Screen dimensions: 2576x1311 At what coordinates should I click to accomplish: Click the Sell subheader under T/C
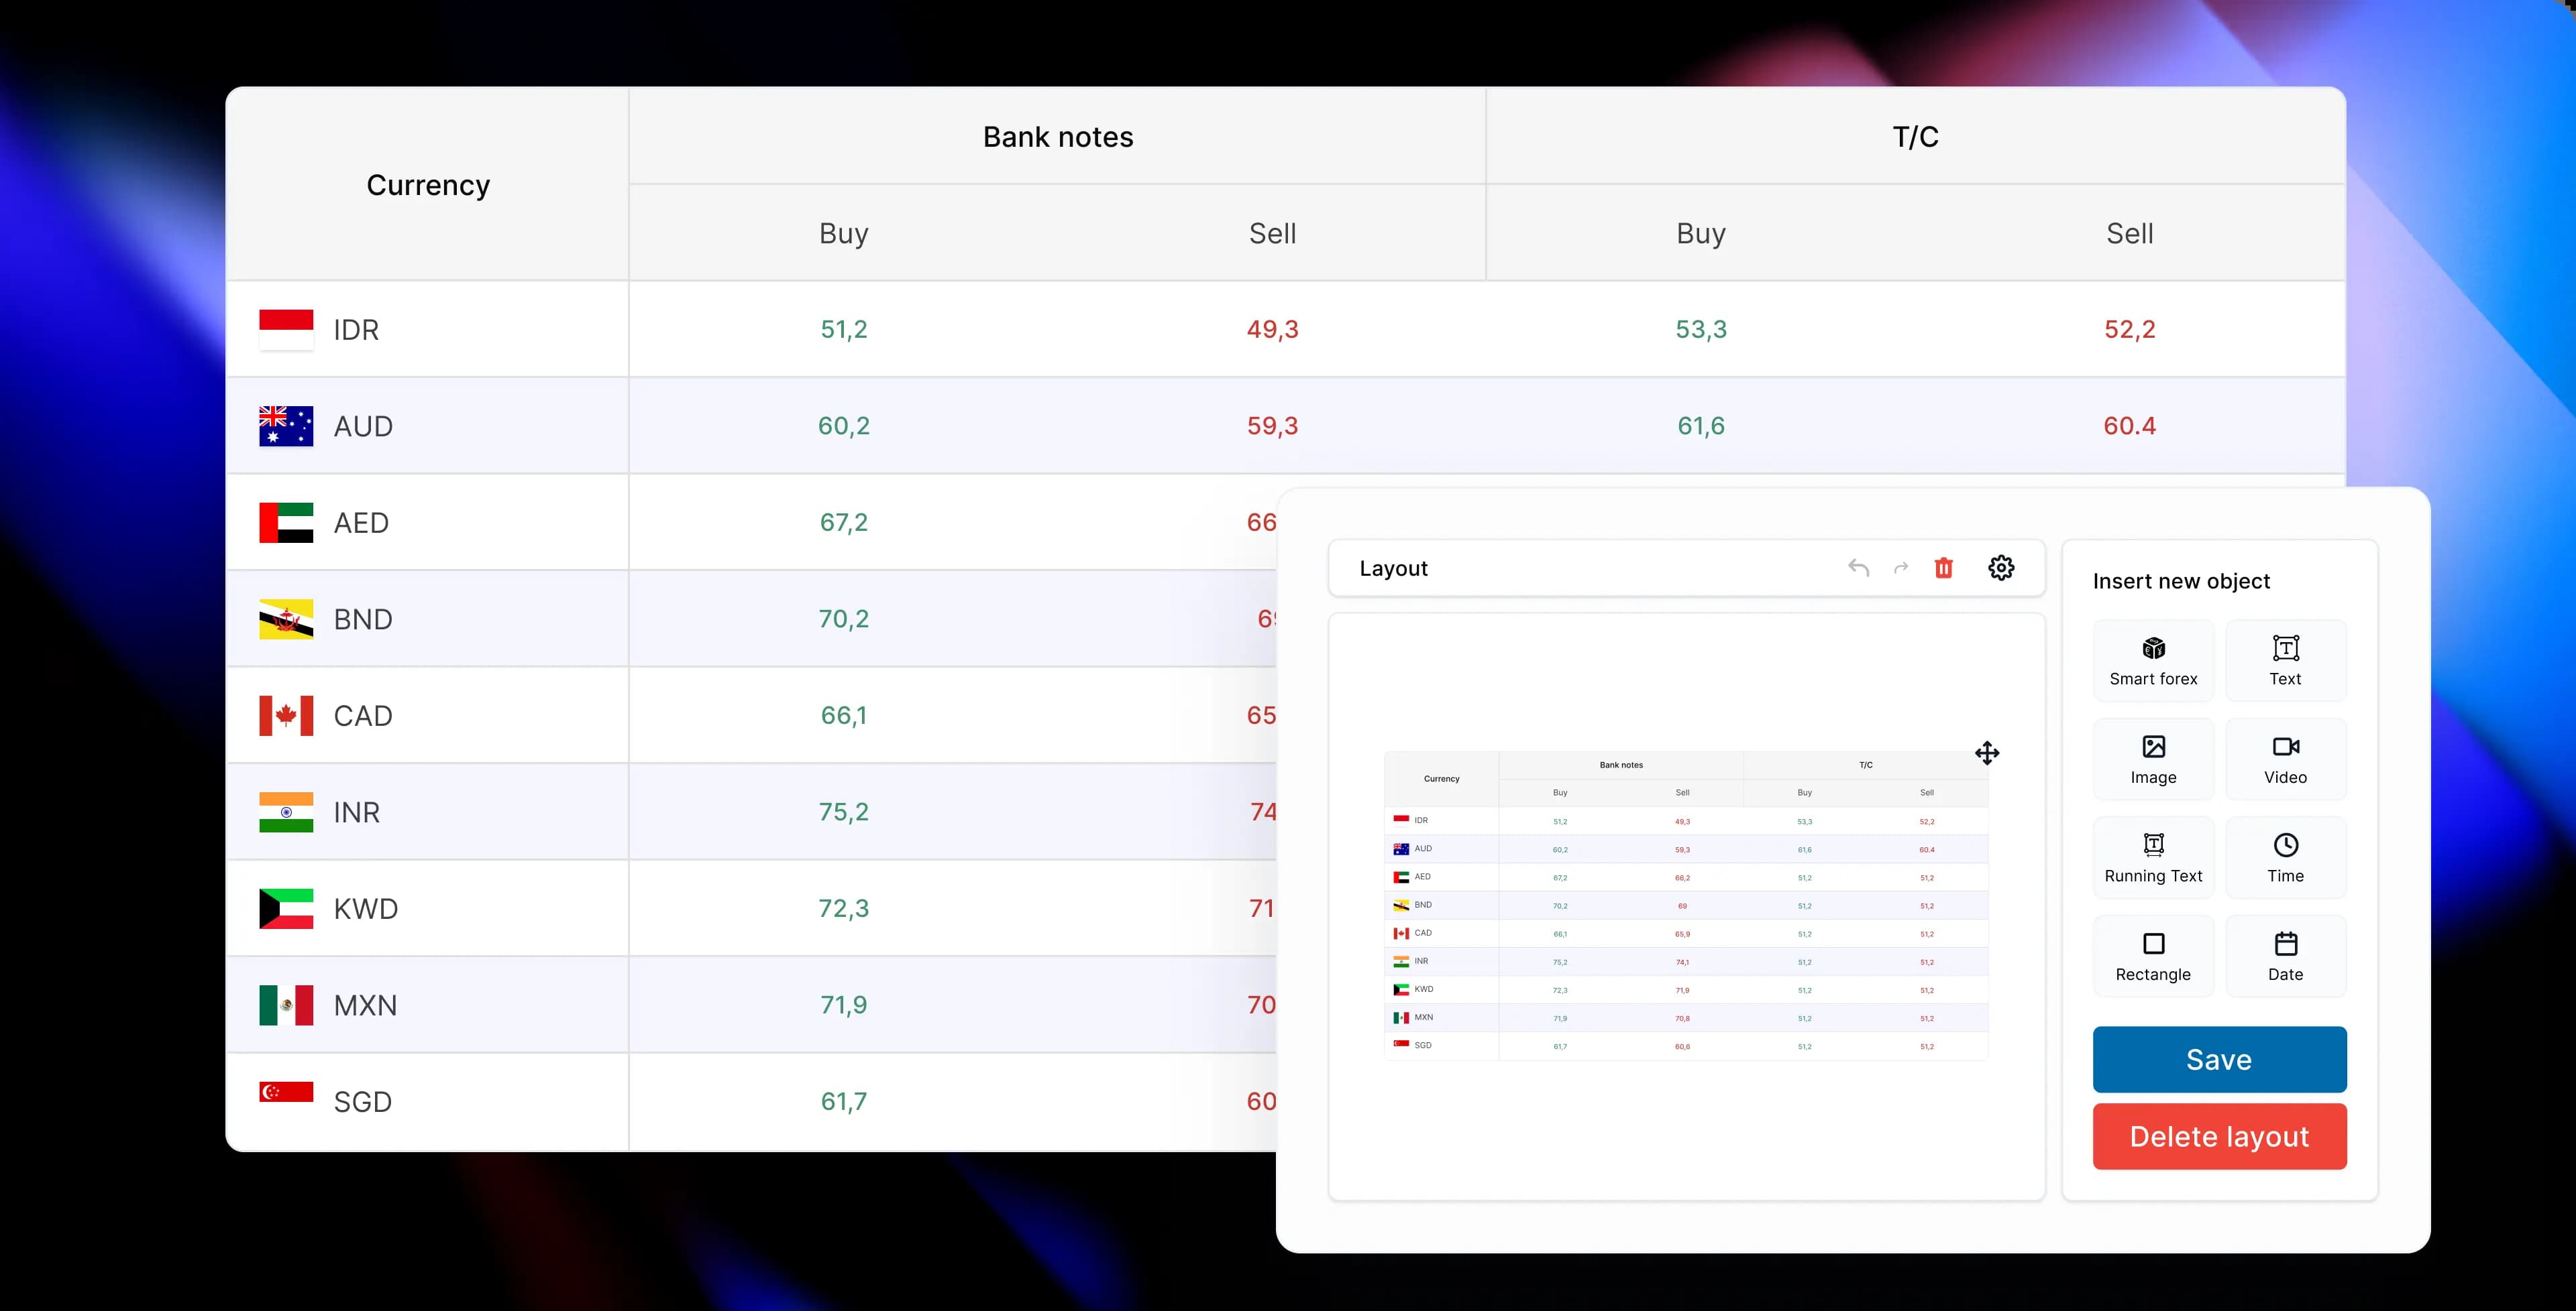(x=2129, y=233)
